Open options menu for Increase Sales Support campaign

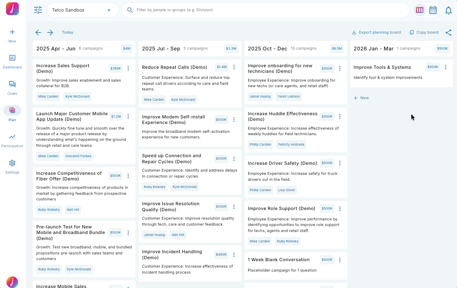coord(128,68)
